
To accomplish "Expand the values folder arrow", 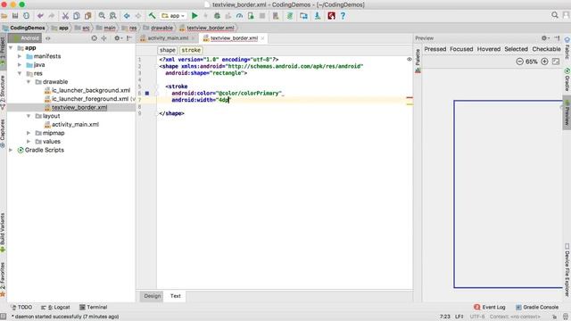I will pyautogui.click(x=29, y=141).
